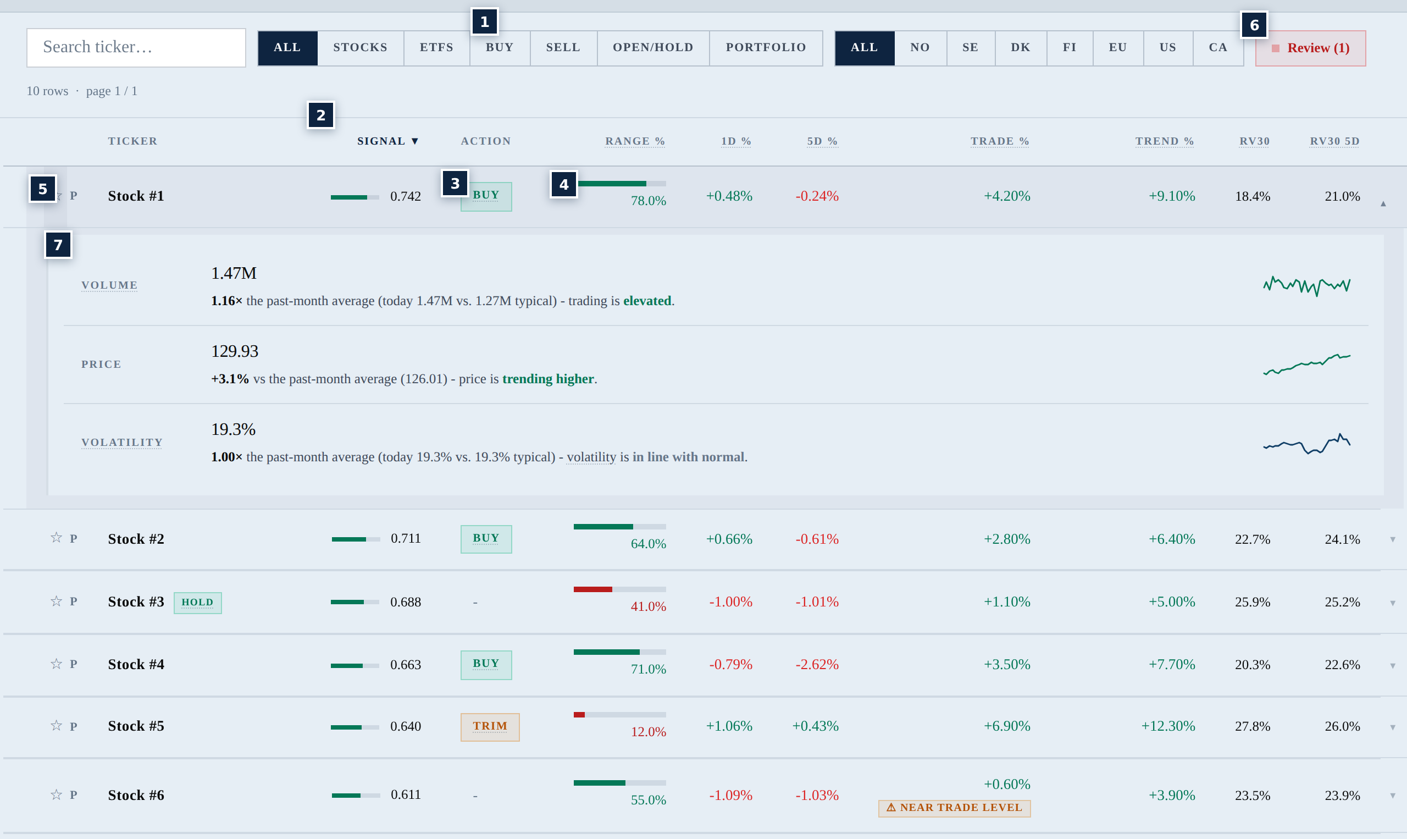Star Stock #5 as favorite
Viewport: 1407px width, 839px height.
(x=56, y=725)
